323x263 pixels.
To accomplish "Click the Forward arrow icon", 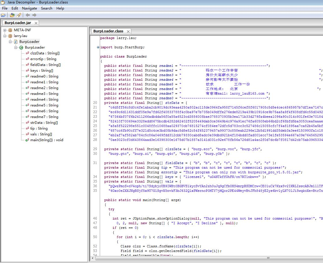I will pos(34,15).
